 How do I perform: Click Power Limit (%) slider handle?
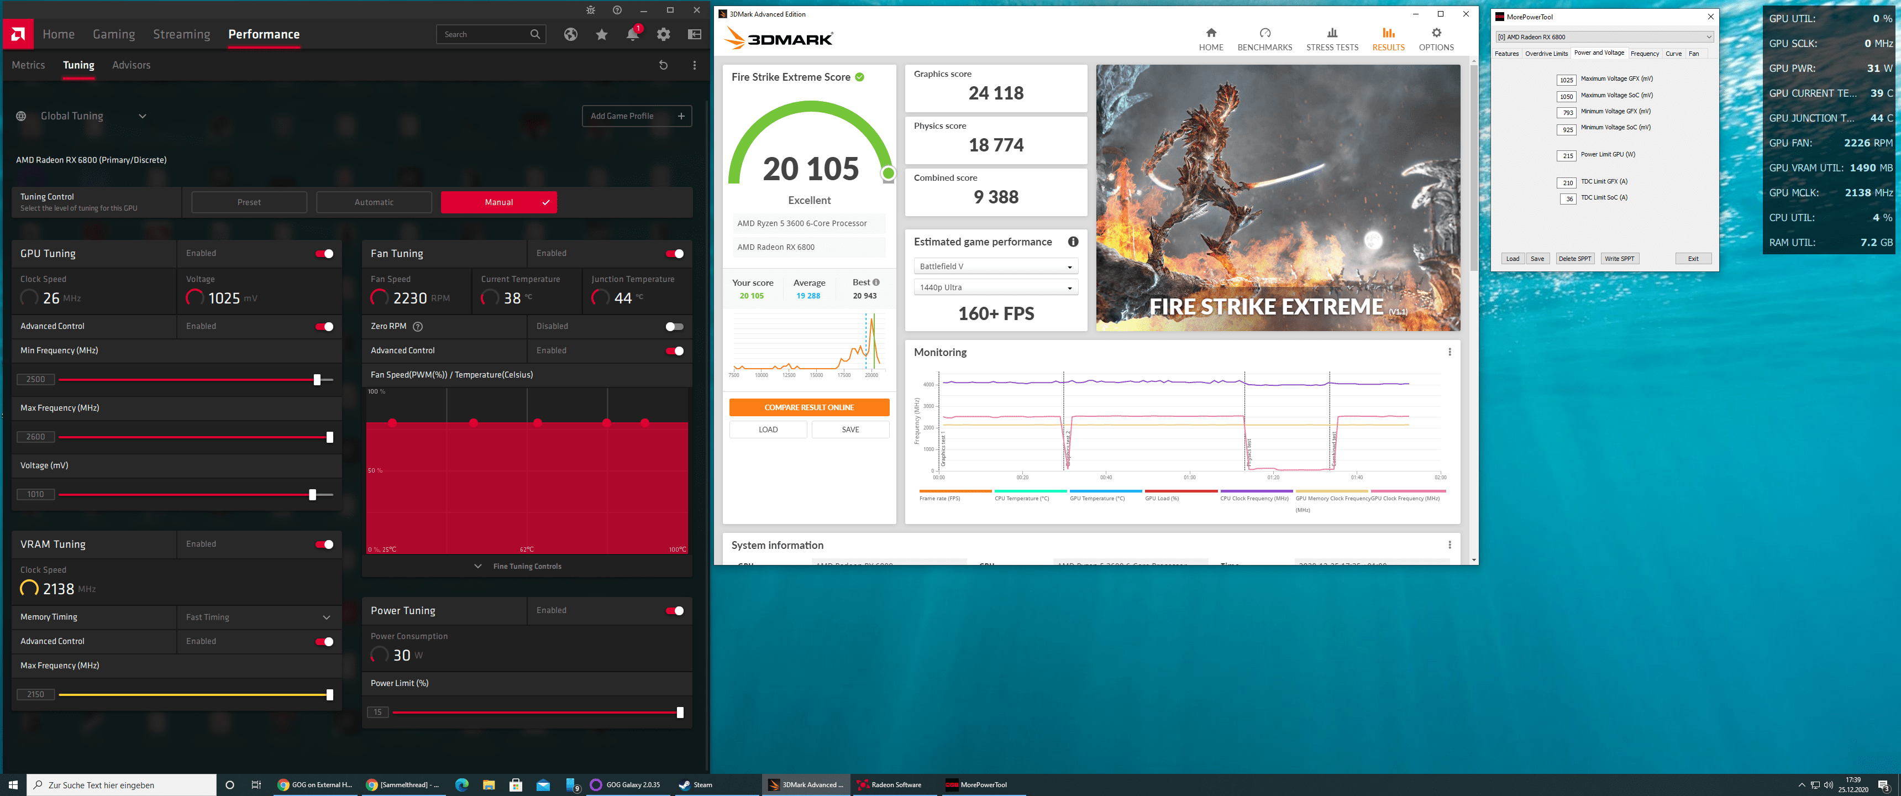pos(680,713)
